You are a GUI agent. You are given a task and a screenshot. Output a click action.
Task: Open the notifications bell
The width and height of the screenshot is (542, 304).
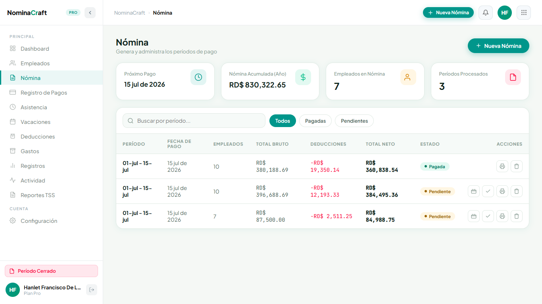[x=486, y=13]
